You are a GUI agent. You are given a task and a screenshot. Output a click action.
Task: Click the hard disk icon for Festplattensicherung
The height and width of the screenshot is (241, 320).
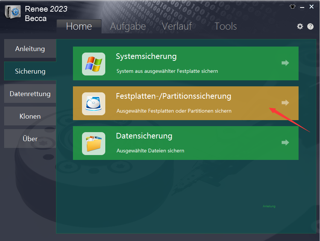pos(94,104)
